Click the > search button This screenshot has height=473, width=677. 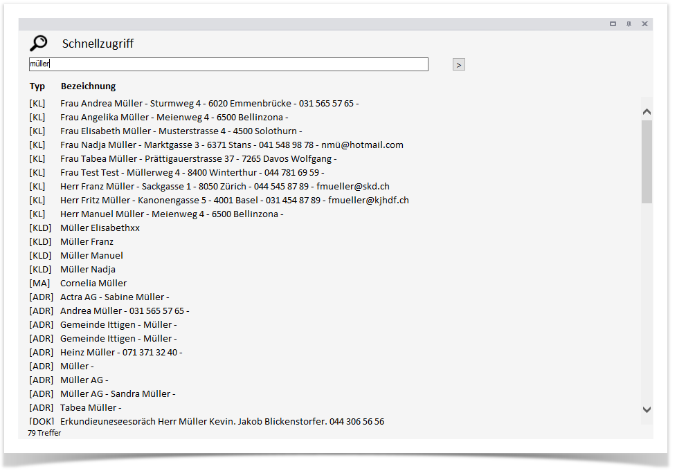(x=458, y=65)
